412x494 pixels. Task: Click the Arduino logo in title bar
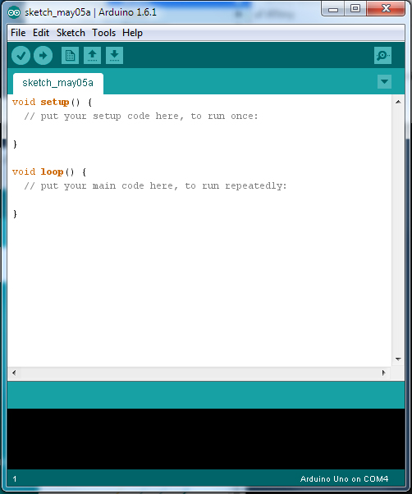(x=14, y=12)
